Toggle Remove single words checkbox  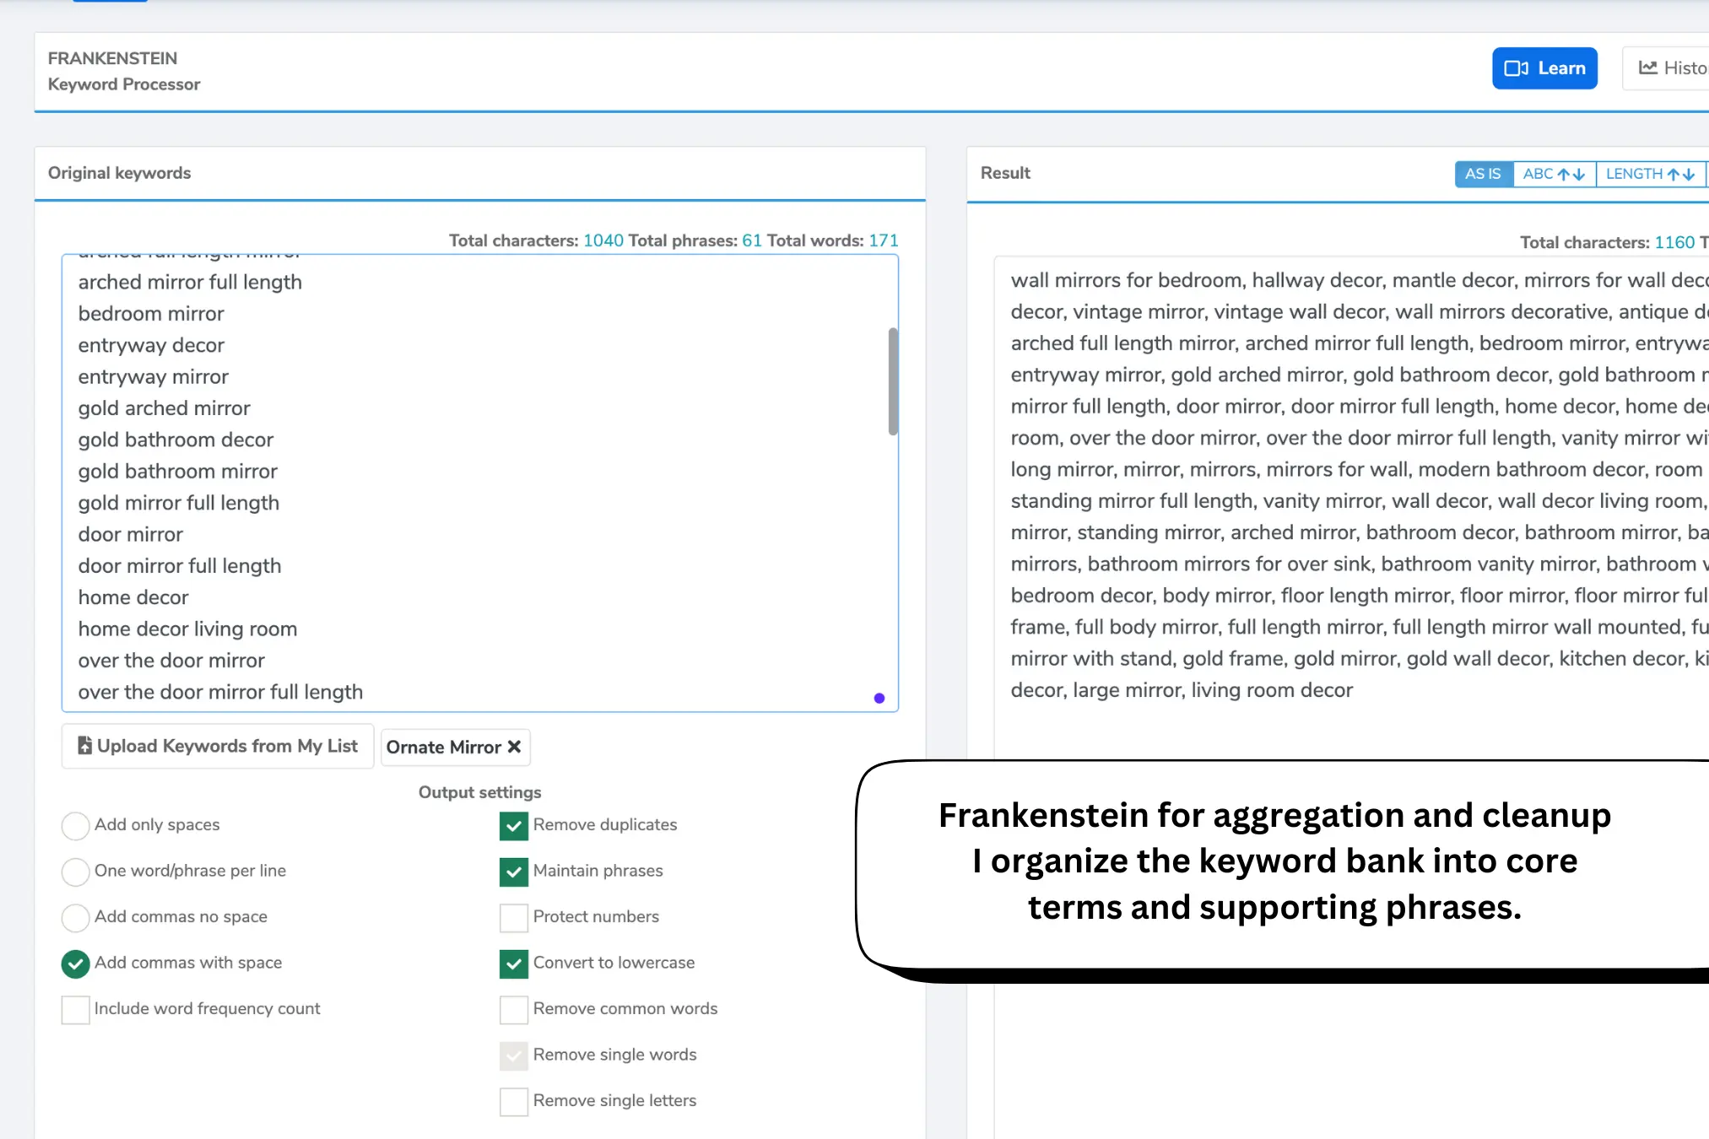(x=514, y=1055)
